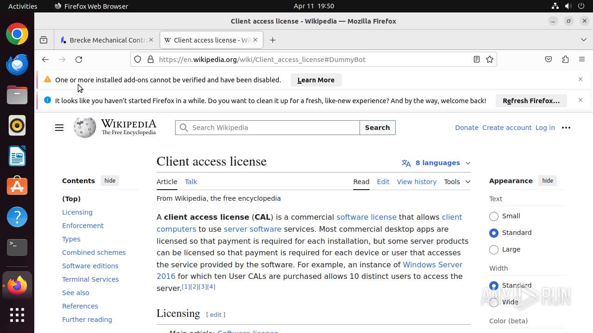Click the URL address bar
This screenshot has height=333, width=593.
pyautogui.click(x=314, y=59)
